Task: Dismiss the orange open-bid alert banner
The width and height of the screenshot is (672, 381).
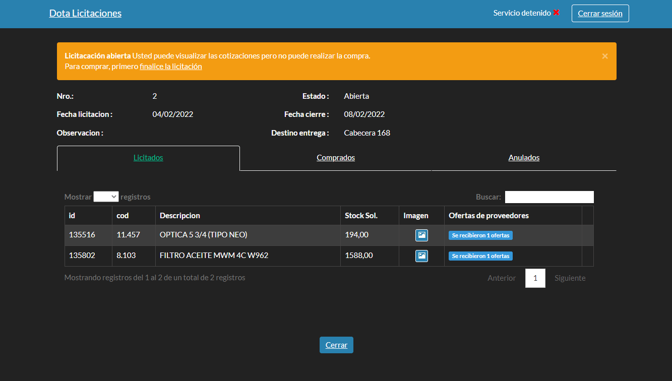Action: click(x=604, y=56)
